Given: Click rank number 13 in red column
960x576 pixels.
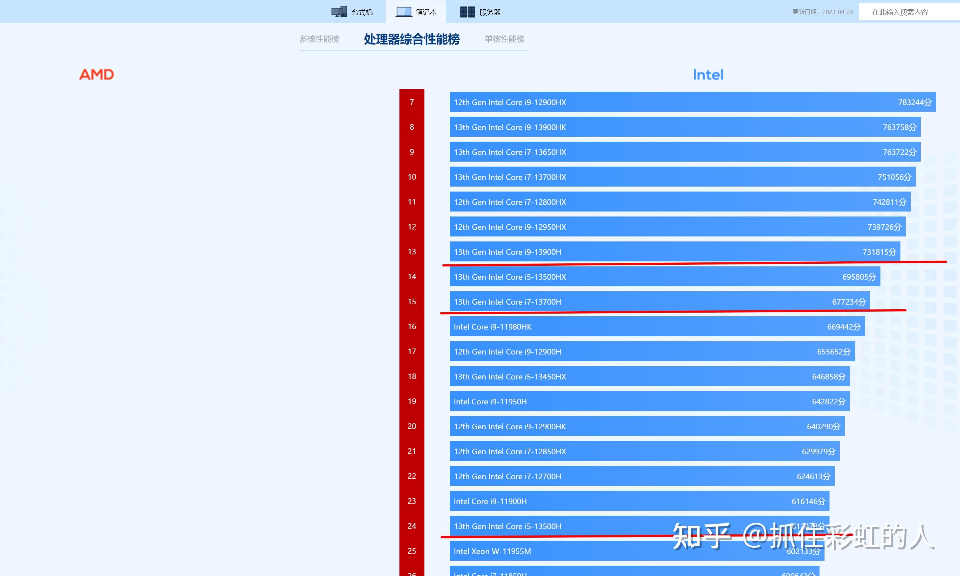Looking at the screenshot, I should pyautogui.click(x=412, y=251).
